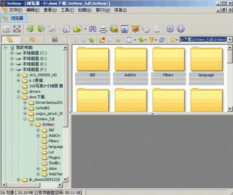Select the 浏览器 tab

14,18
